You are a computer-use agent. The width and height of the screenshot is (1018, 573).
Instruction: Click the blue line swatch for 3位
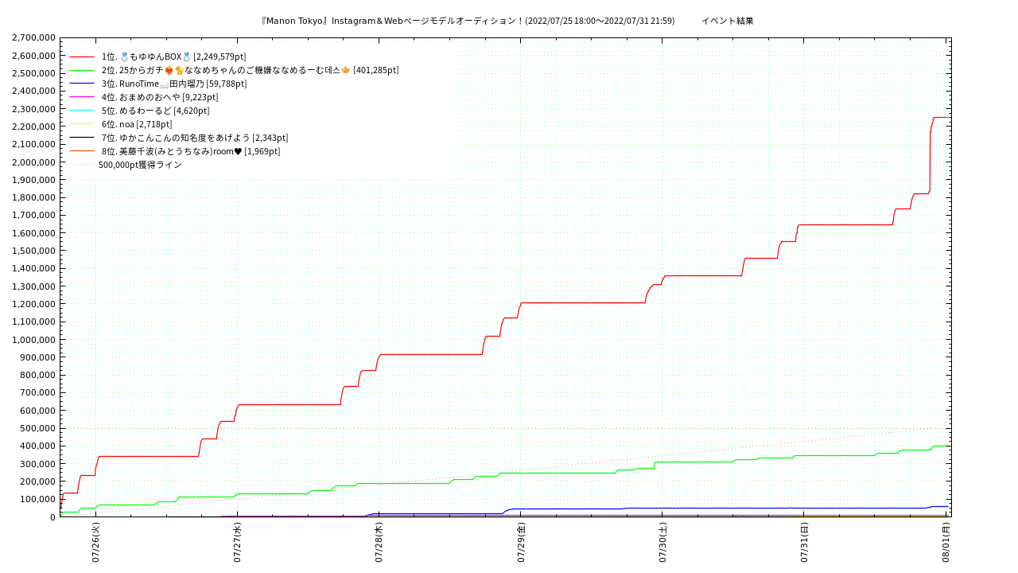pos(82,84)
